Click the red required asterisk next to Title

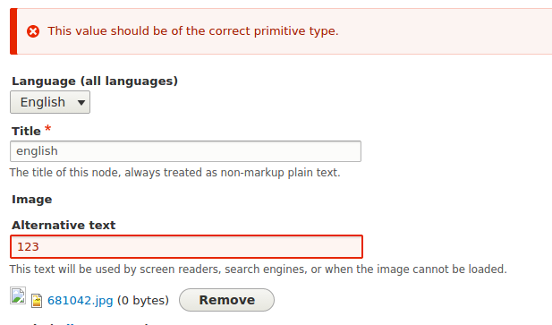coord(48,129)
